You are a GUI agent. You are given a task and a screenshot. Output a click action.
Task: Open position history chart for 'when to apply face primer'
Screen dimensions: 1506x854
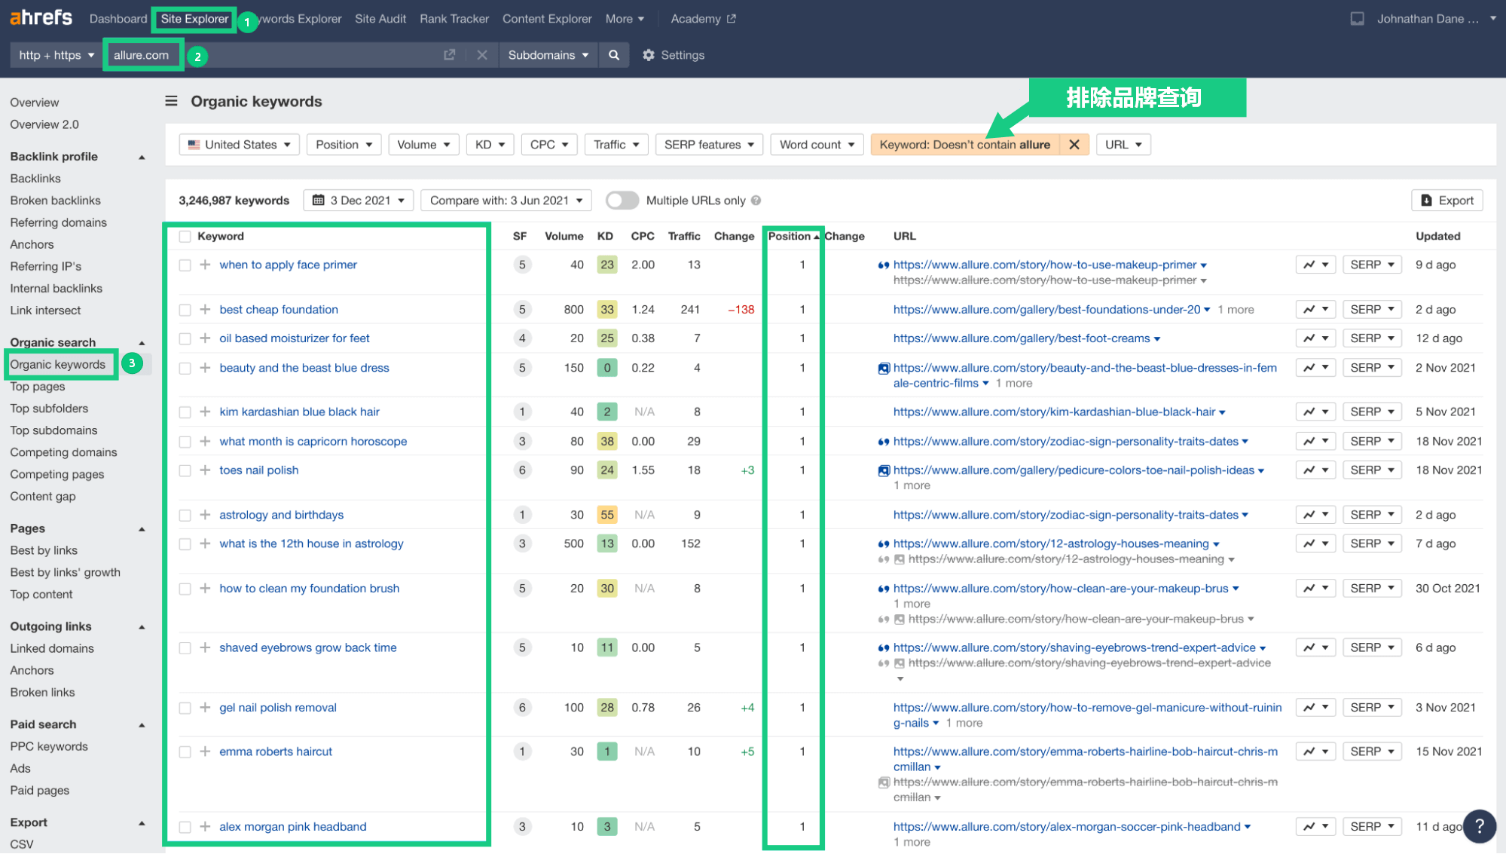[x=1315, y=265]
